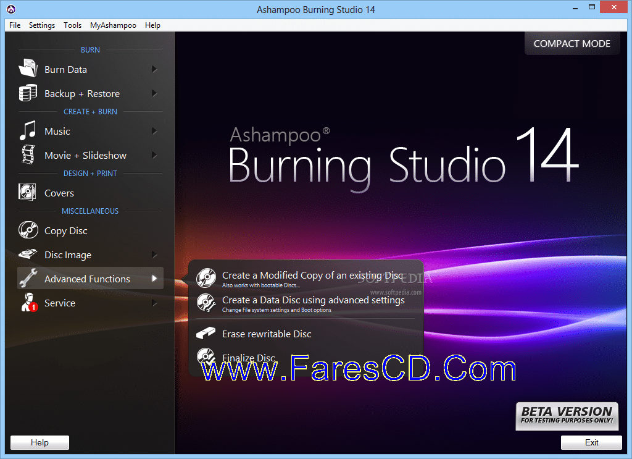Minimize the Burning Studio window
The height and width of the screenshot is (459, 632).
(575, 7)
